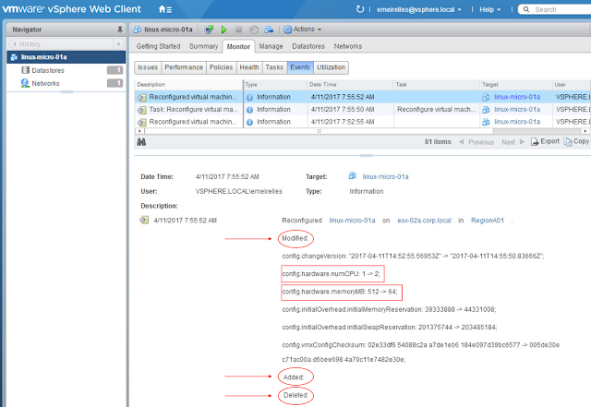This screenshot has height=407, width=591.
Task: Select the Networks item in Navigator
Action: [66, 83]
